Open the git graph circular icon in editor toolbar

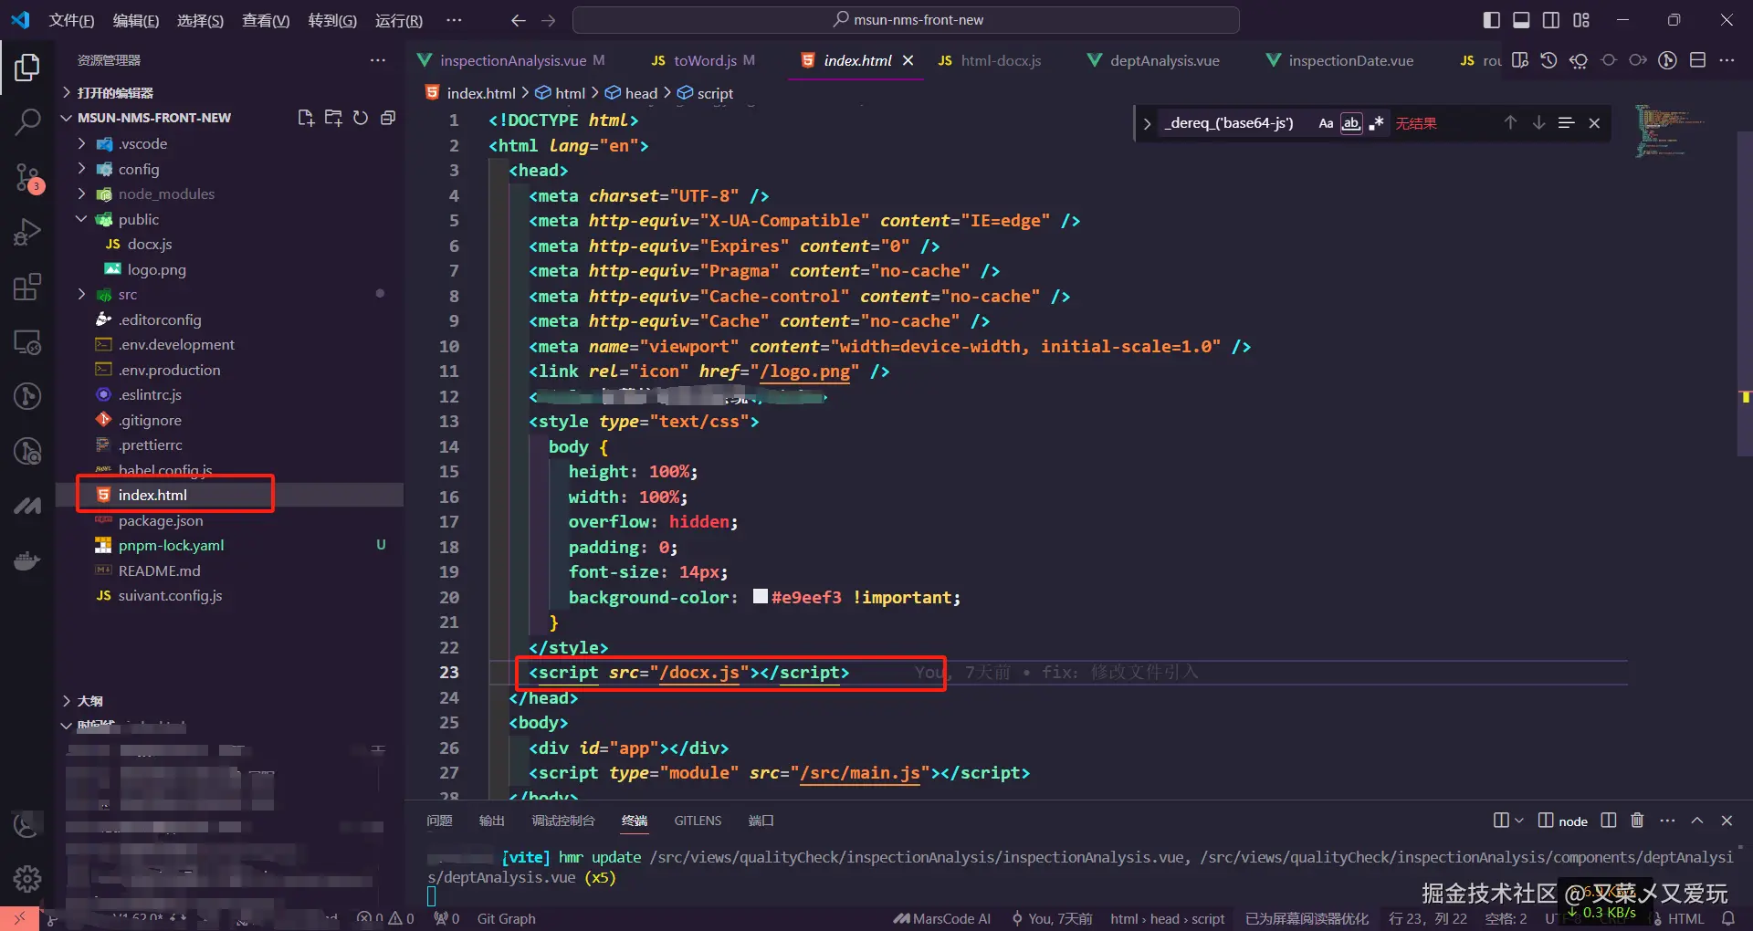tap(1667, 60)
